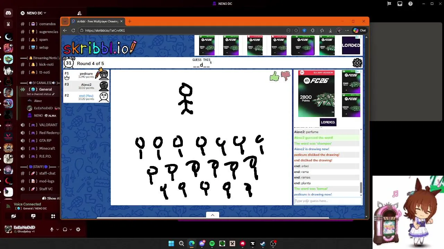Click LOADED ad banner top
This screenshot has height=249, width=444.
(x=351, y=45)
